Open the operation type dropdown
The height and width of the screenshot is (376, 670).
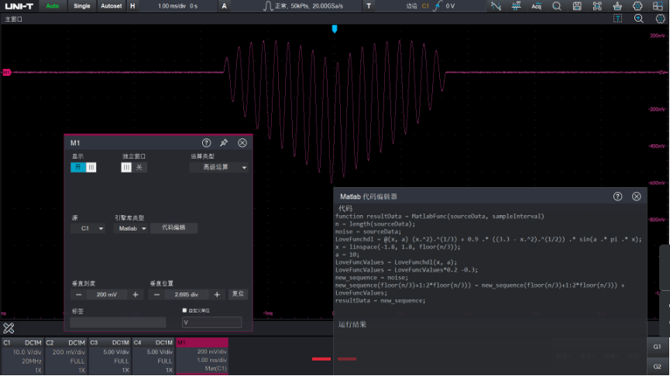(218, 167)
